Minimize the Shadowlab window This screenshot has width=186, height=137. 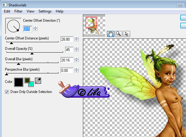click(180, 6)
